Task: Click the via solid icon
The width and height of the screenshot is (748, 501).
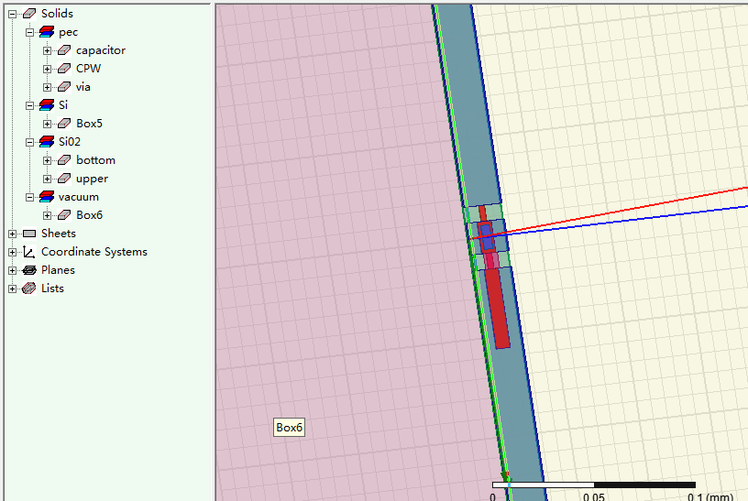Action: (x=64, y=87)
